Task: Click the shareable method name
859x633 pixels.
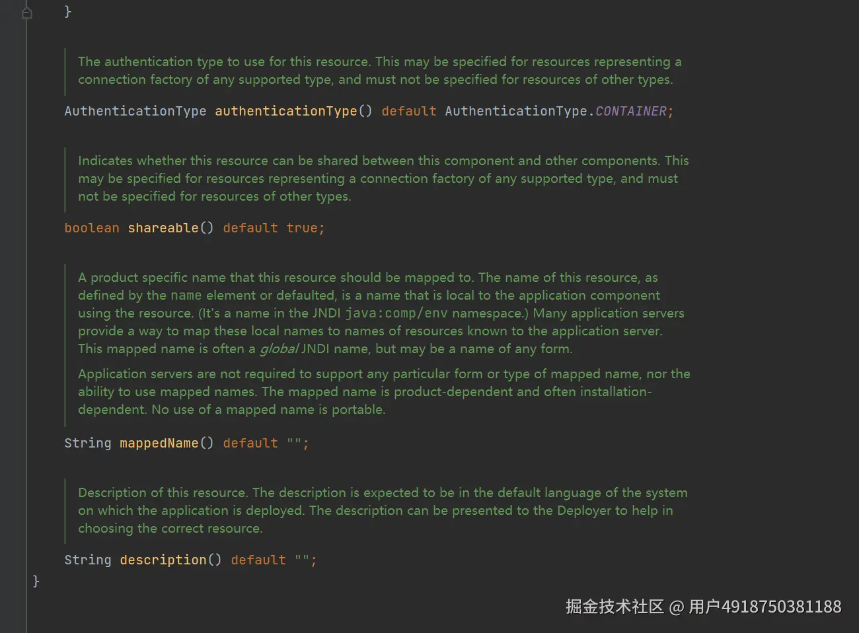Action: click(163, 228)
